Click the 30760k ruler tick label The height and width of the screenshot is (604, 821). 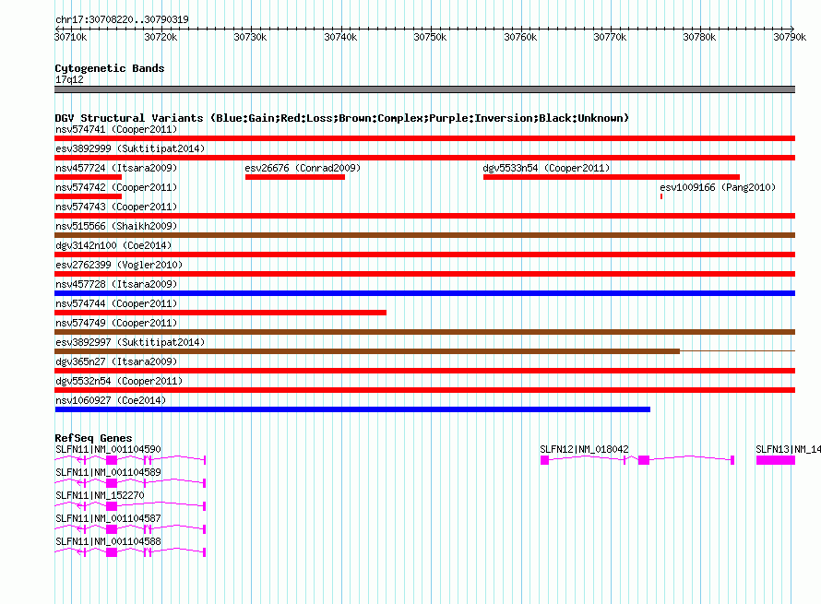(x=520, y=37)
